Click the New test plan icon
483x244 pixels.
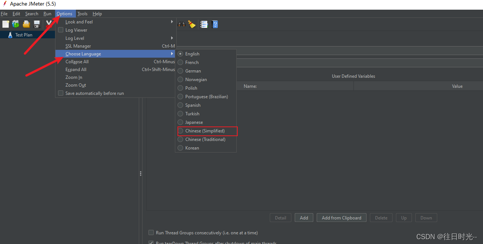(6, 24)
